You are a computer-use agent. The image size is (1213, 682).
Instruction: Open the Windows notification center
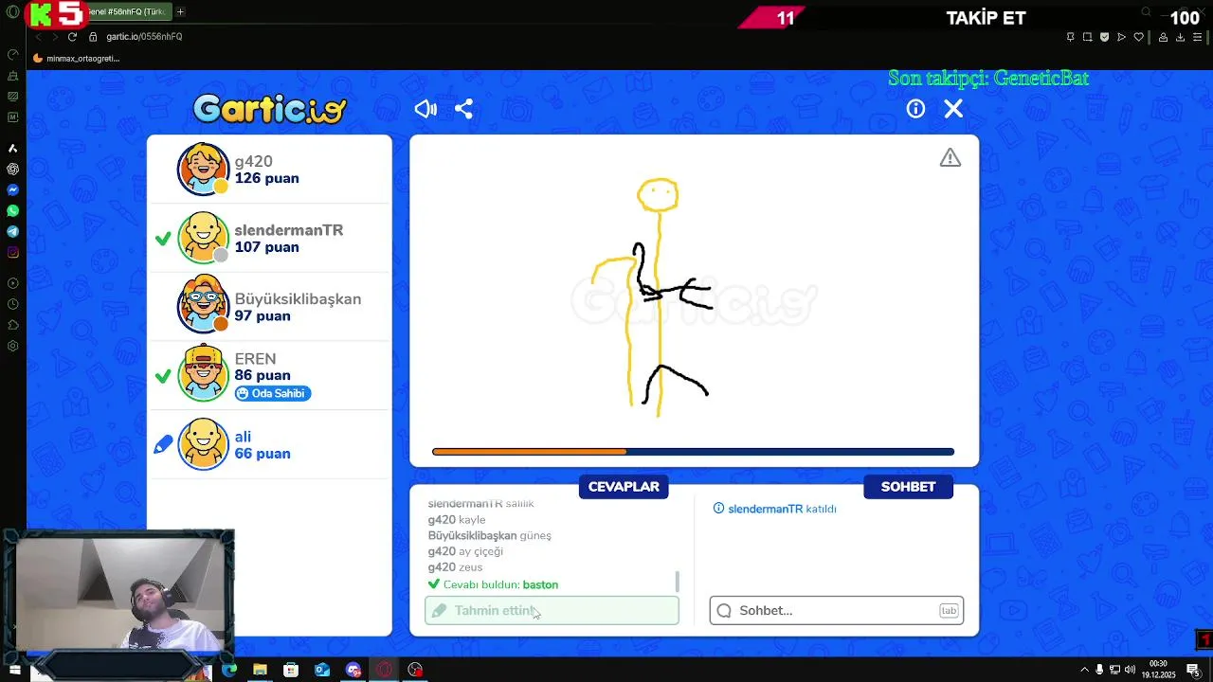(1192, 670)
